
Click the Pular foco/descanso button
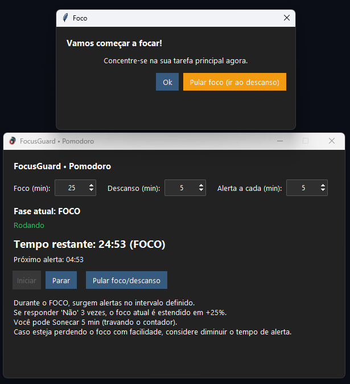(126, 280)
